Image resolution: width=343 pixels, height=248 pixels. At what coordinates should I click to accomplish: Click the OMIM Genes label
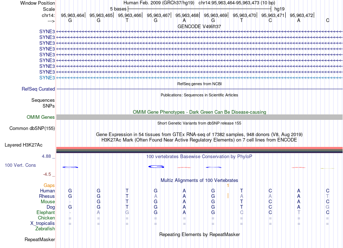[x=41, y=117]
